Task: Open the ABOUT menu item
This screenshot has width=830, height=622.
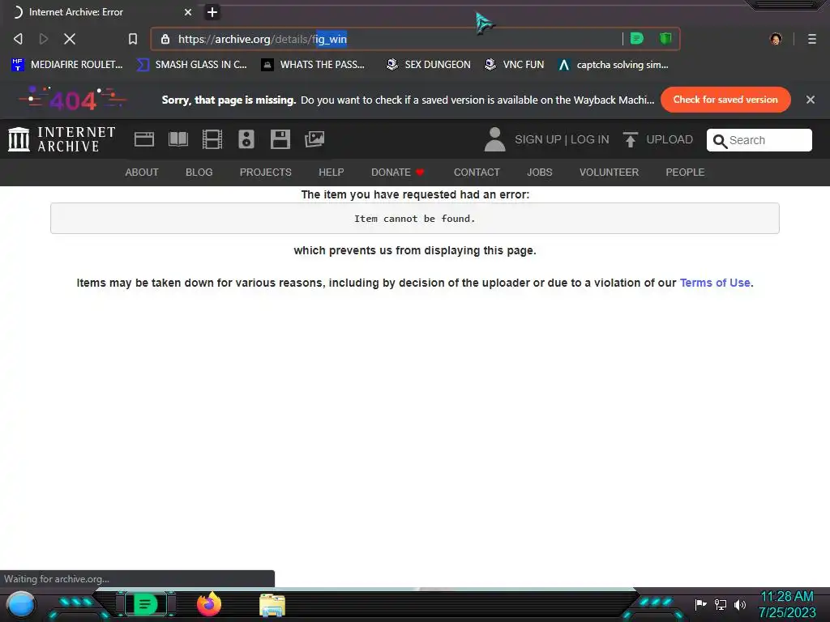Action: click(142, 173)
